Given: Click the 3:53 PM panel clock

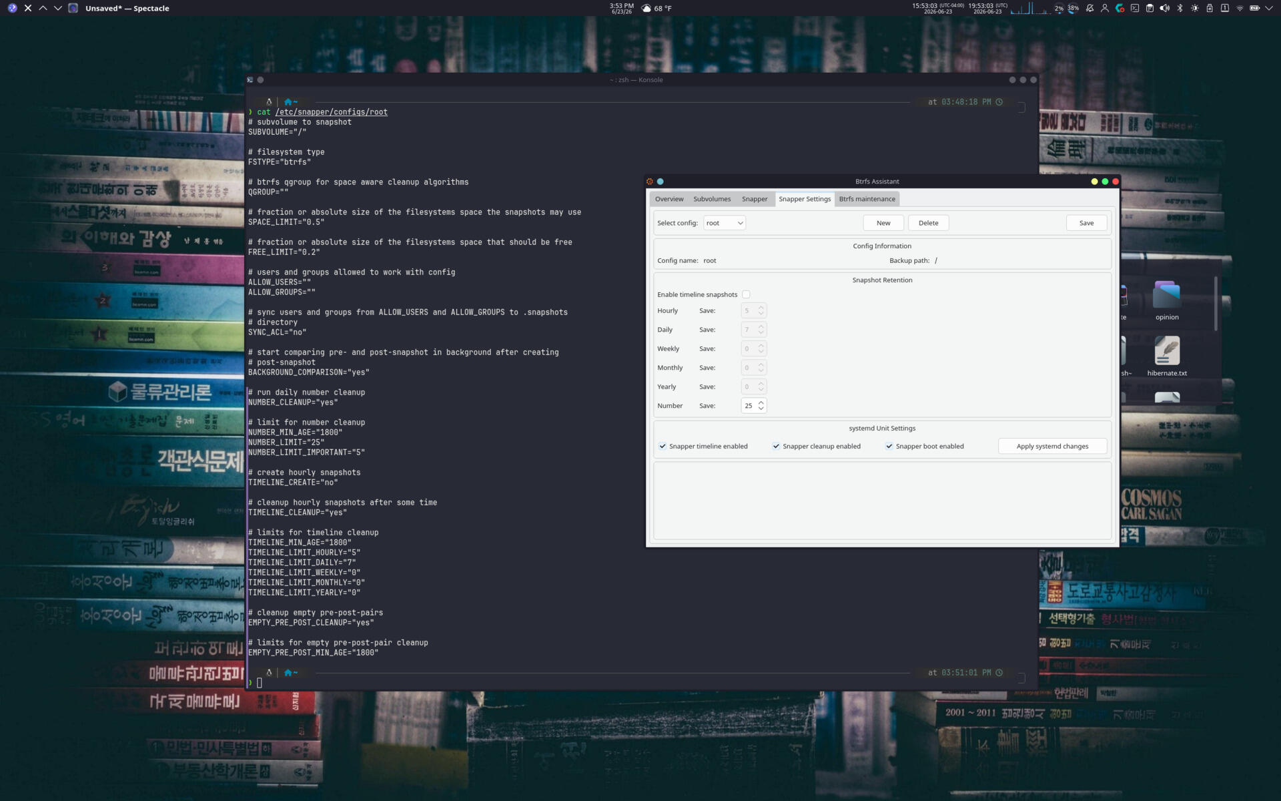Looking at the screenshot, I should click(621, 8).
